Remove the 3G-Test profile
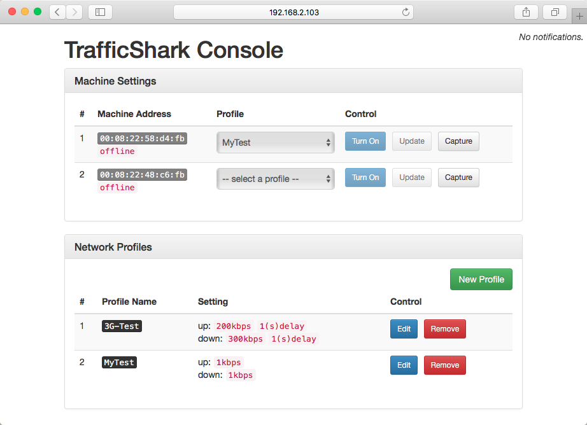Screen dimensions: 587x425 [444, 329]
